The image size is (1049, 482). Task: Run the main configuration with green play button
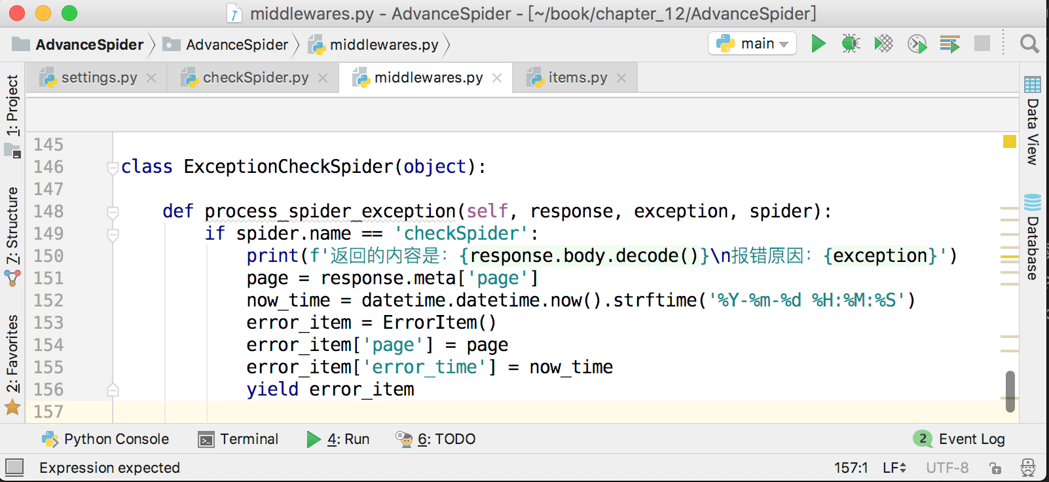pos(818,44)
